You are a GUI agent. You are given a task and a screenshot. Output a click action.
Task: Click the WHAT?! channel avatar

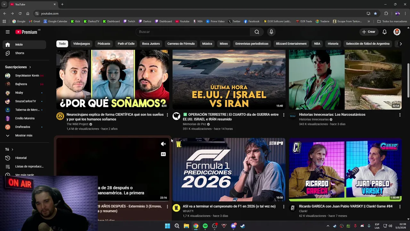pos(176,208)
